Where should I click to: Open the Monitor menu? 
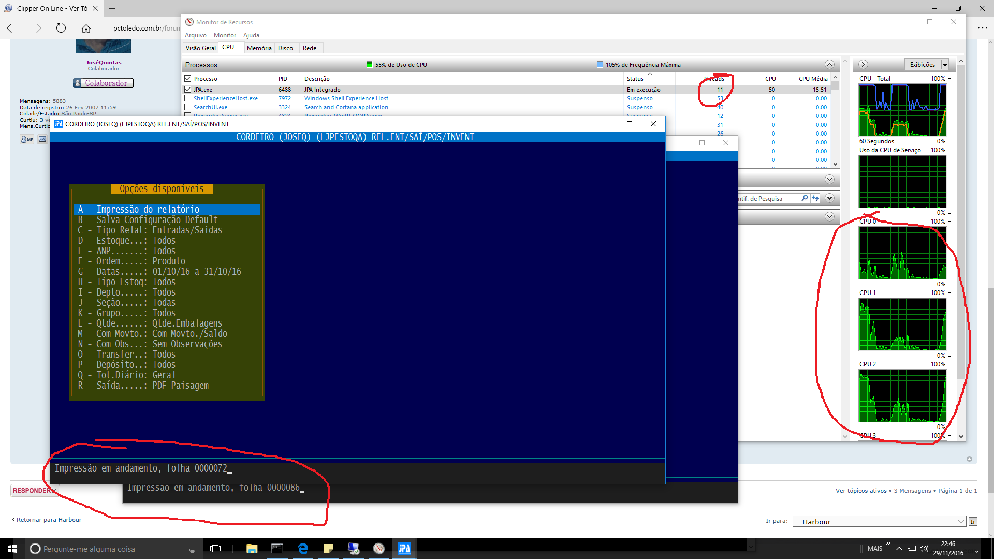point(225,35)
